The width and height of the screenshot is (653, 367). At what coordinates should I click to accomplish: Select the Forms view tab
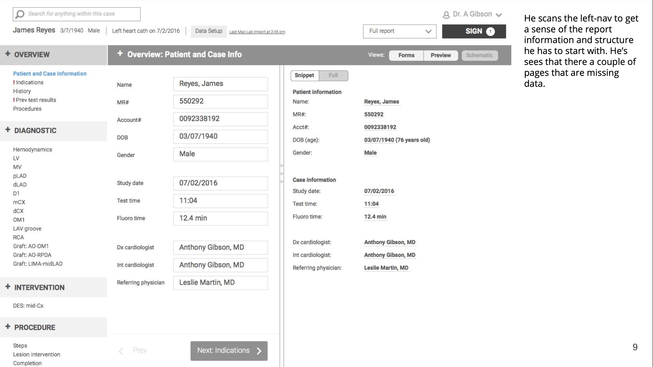pyautogui.click(x=406, y=55)
